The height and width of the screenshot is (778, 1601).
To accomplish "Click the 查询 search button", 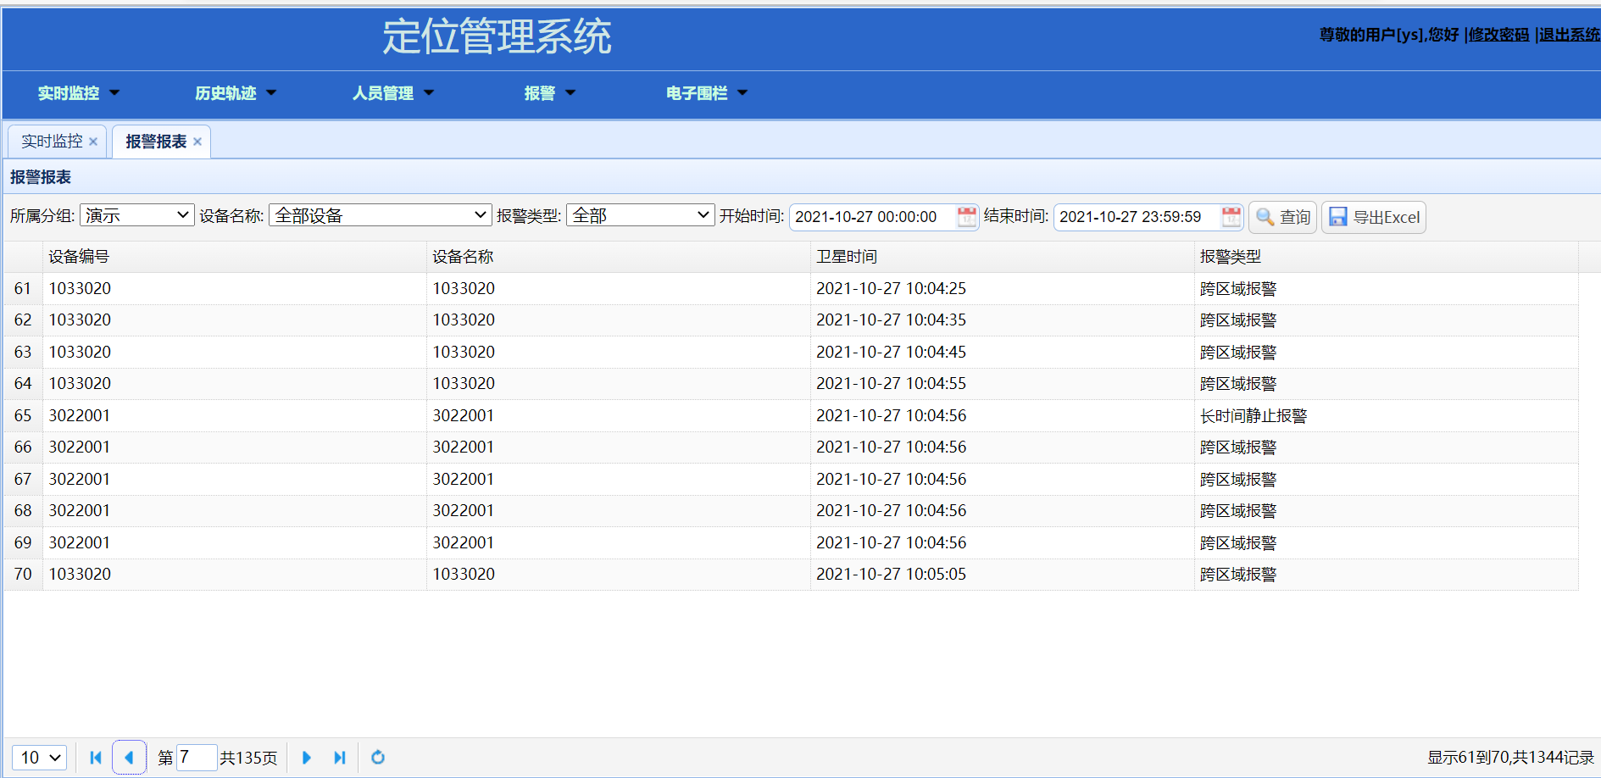I will [x=1282, y=217].
